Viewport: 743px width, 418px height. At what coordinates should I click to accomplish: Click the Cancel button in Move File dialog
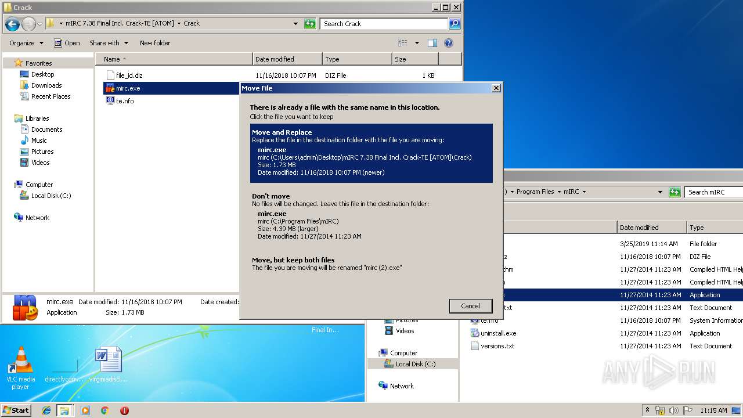pyautogui.click(x=470, y=306)
